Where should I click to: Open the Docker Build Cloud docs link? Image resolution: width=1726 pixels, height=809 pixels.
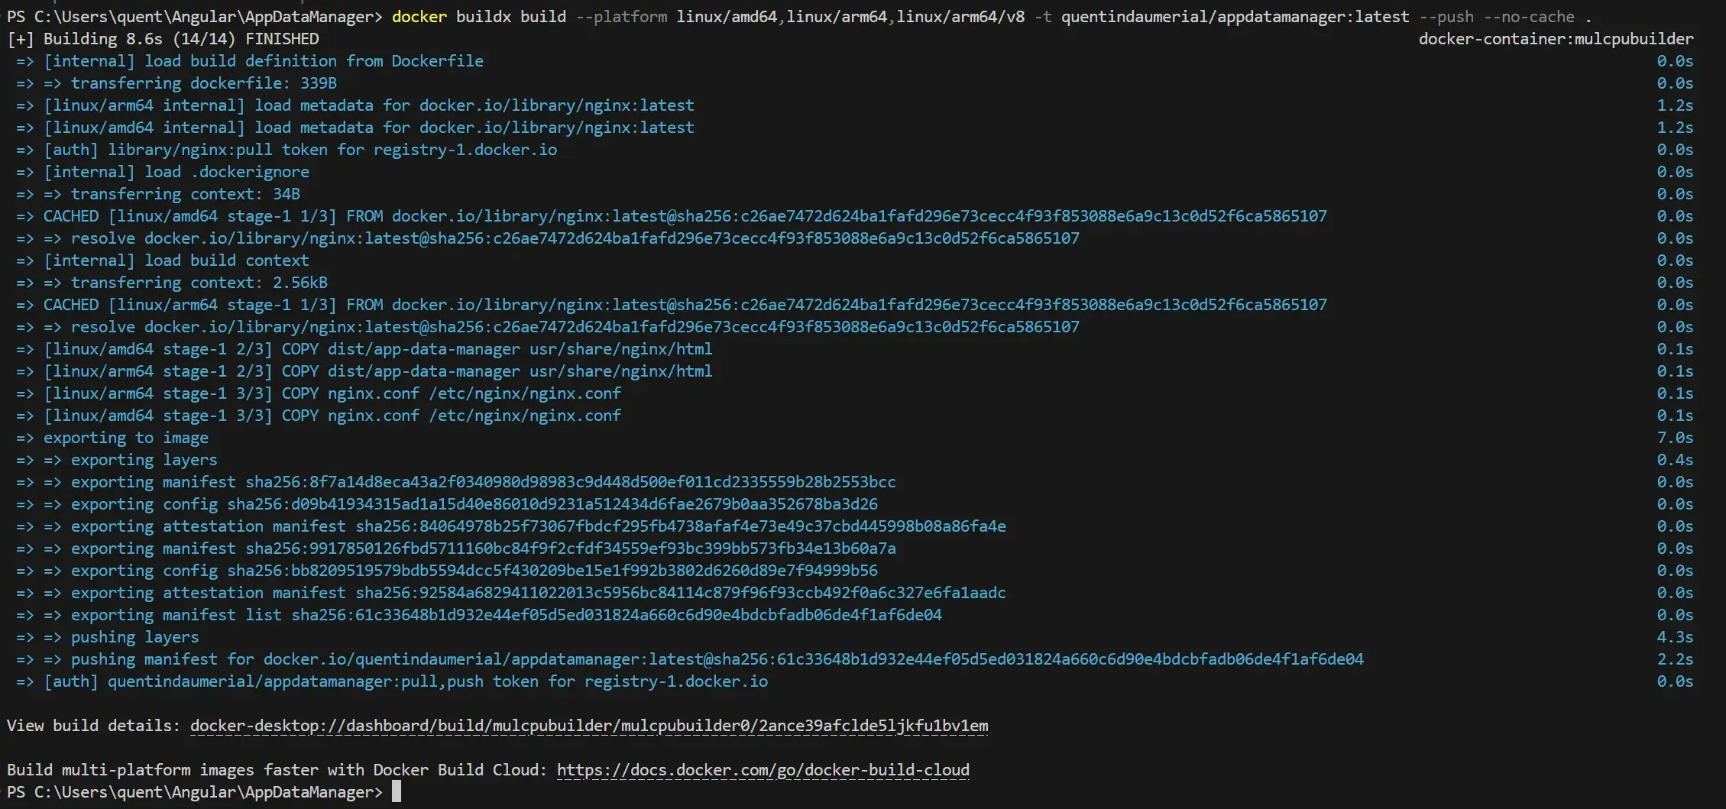pos(763,770)
